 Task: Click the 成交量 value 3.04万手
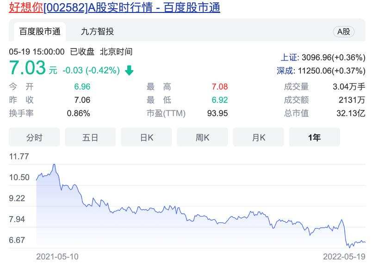point(349,86)
